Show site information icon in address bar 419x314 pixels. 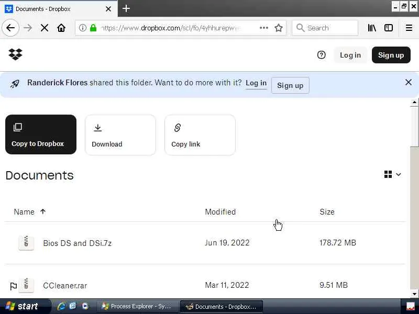[x=83, y=28]
